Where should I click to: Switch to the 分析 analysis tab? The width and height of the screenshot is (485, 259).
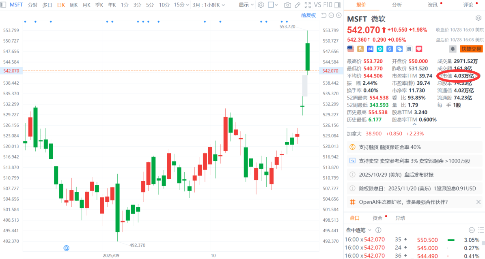coord(397,4)
